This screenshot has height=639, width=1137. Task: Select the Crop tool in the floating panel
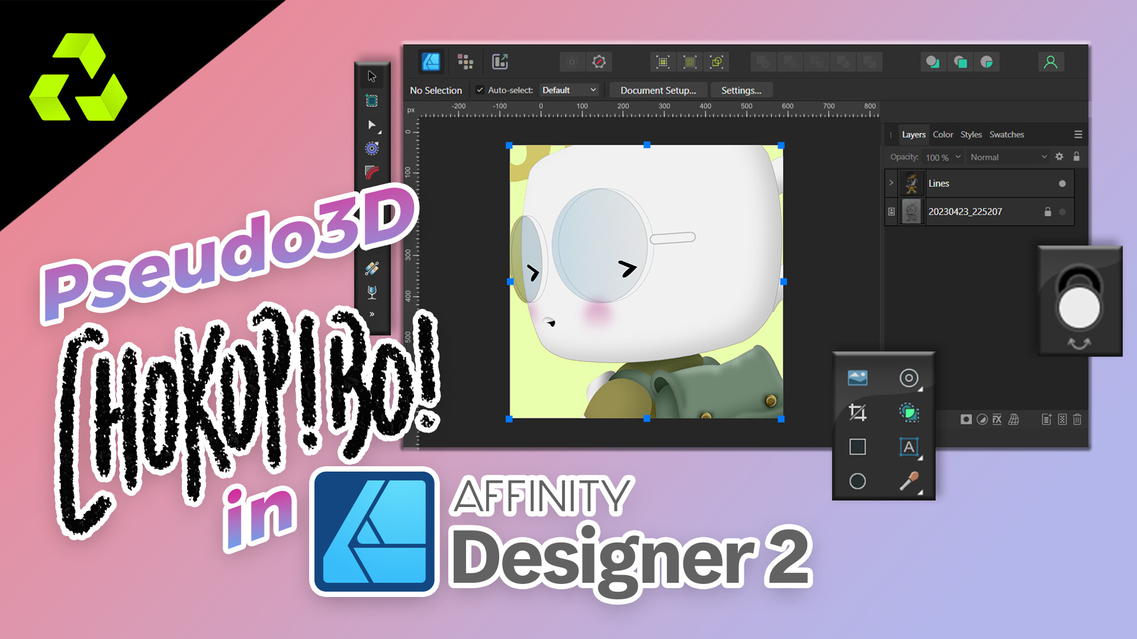click(857, 413)
